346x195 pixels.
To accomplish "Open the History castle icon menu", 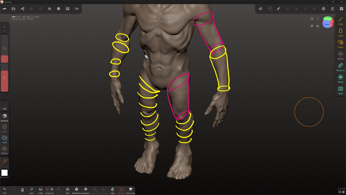I will click(x=341, y=9).
